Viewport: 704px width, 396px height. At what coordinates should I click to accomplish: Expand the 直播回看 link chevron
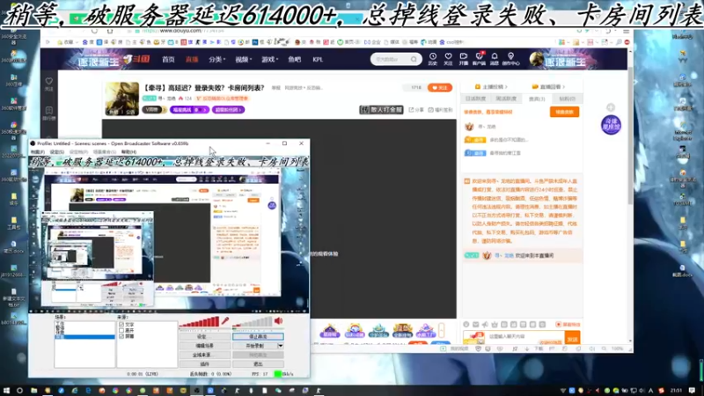(x=563, y=86)
